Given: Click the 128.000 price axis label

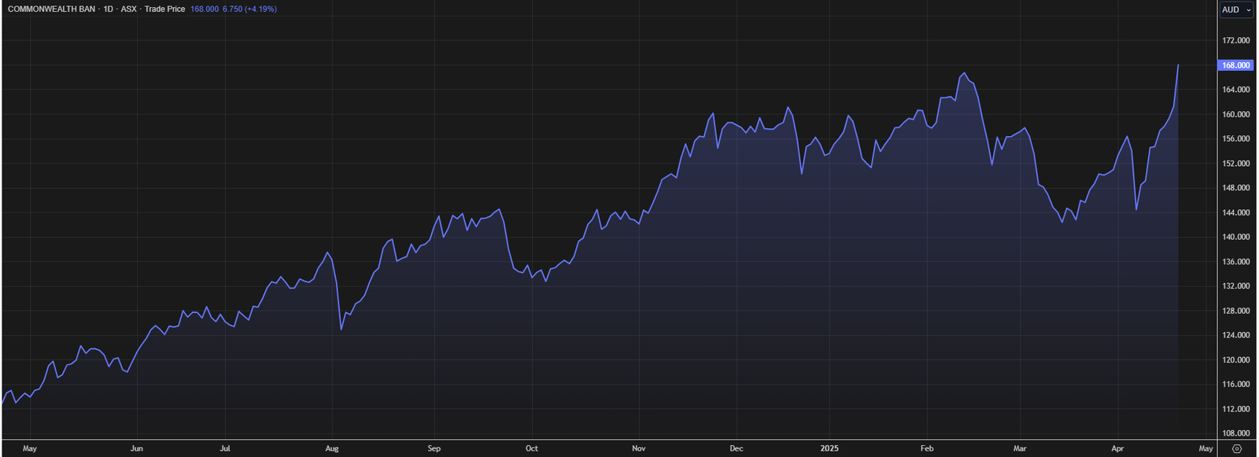Looking at the screenshot, I should pyautogui.click(x=1235, y=311).
